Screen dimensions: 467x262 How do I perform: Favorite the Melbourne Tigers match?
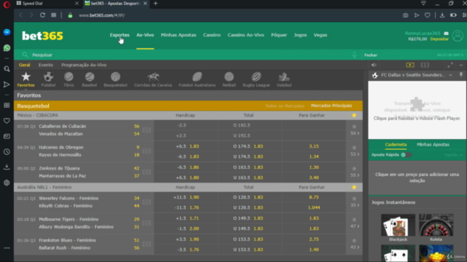pyautogui.click(x=354, y=220)
